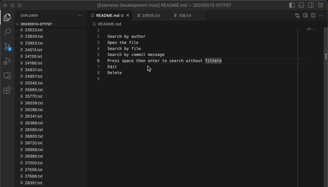Open Customize Layout menu icon
This screenshot has width=328, height=187.
[x=320, y=5]
